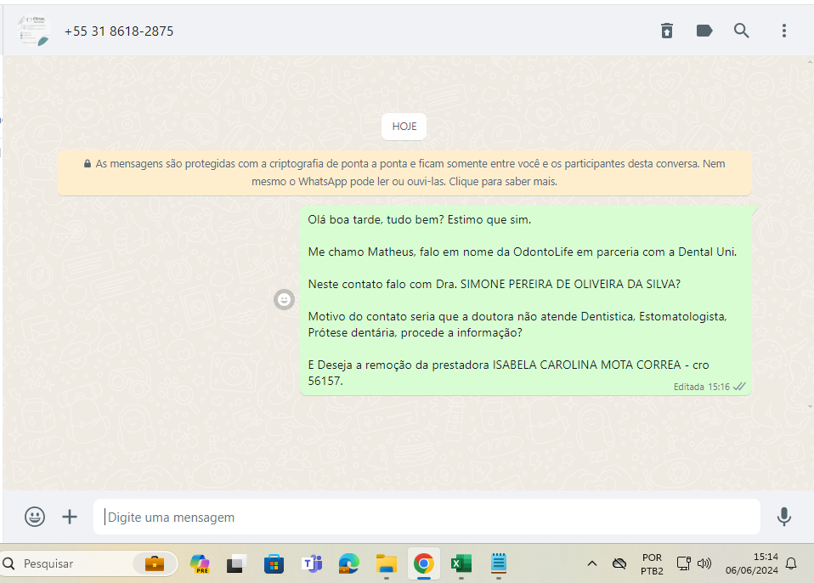Open Microsoft Edge from taskbar

(x=349, y=563)
